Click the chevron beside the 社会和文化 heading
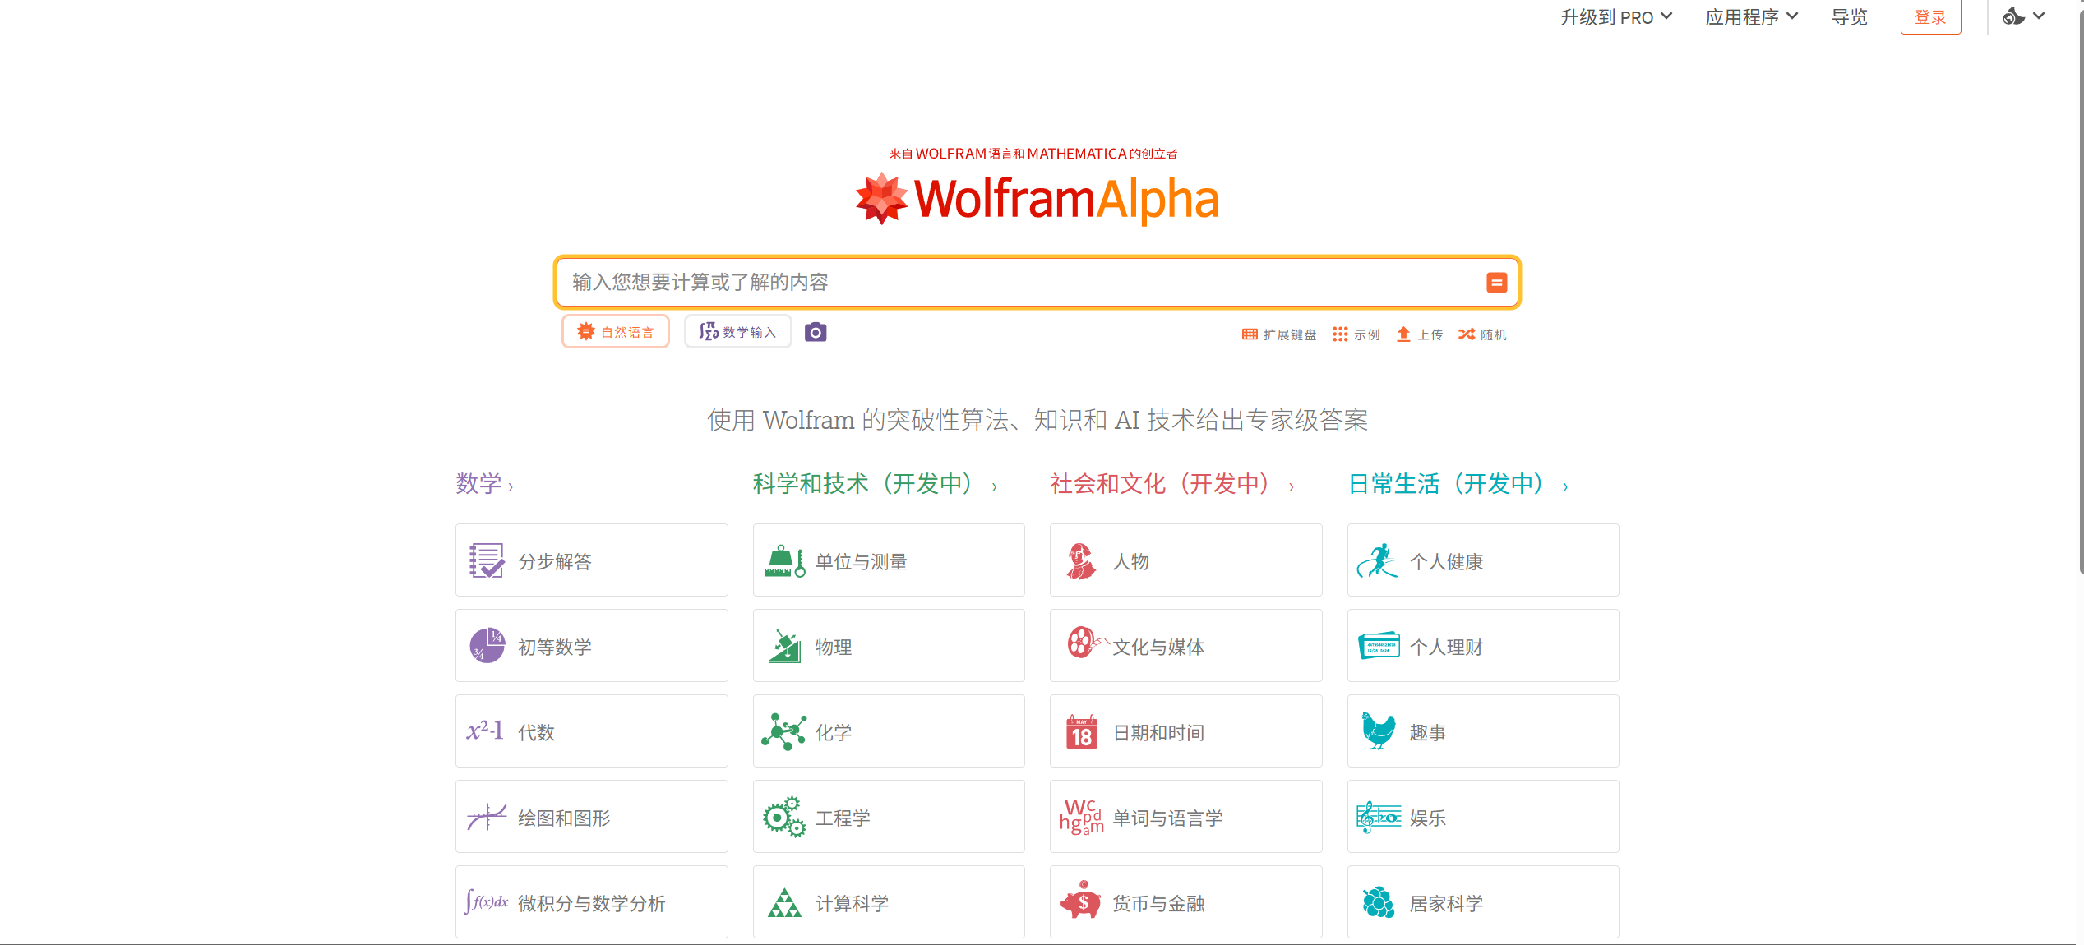 tap(1292, 487)
